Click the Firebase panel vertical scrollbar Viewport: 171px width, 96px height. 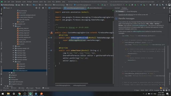coord(168,57)
